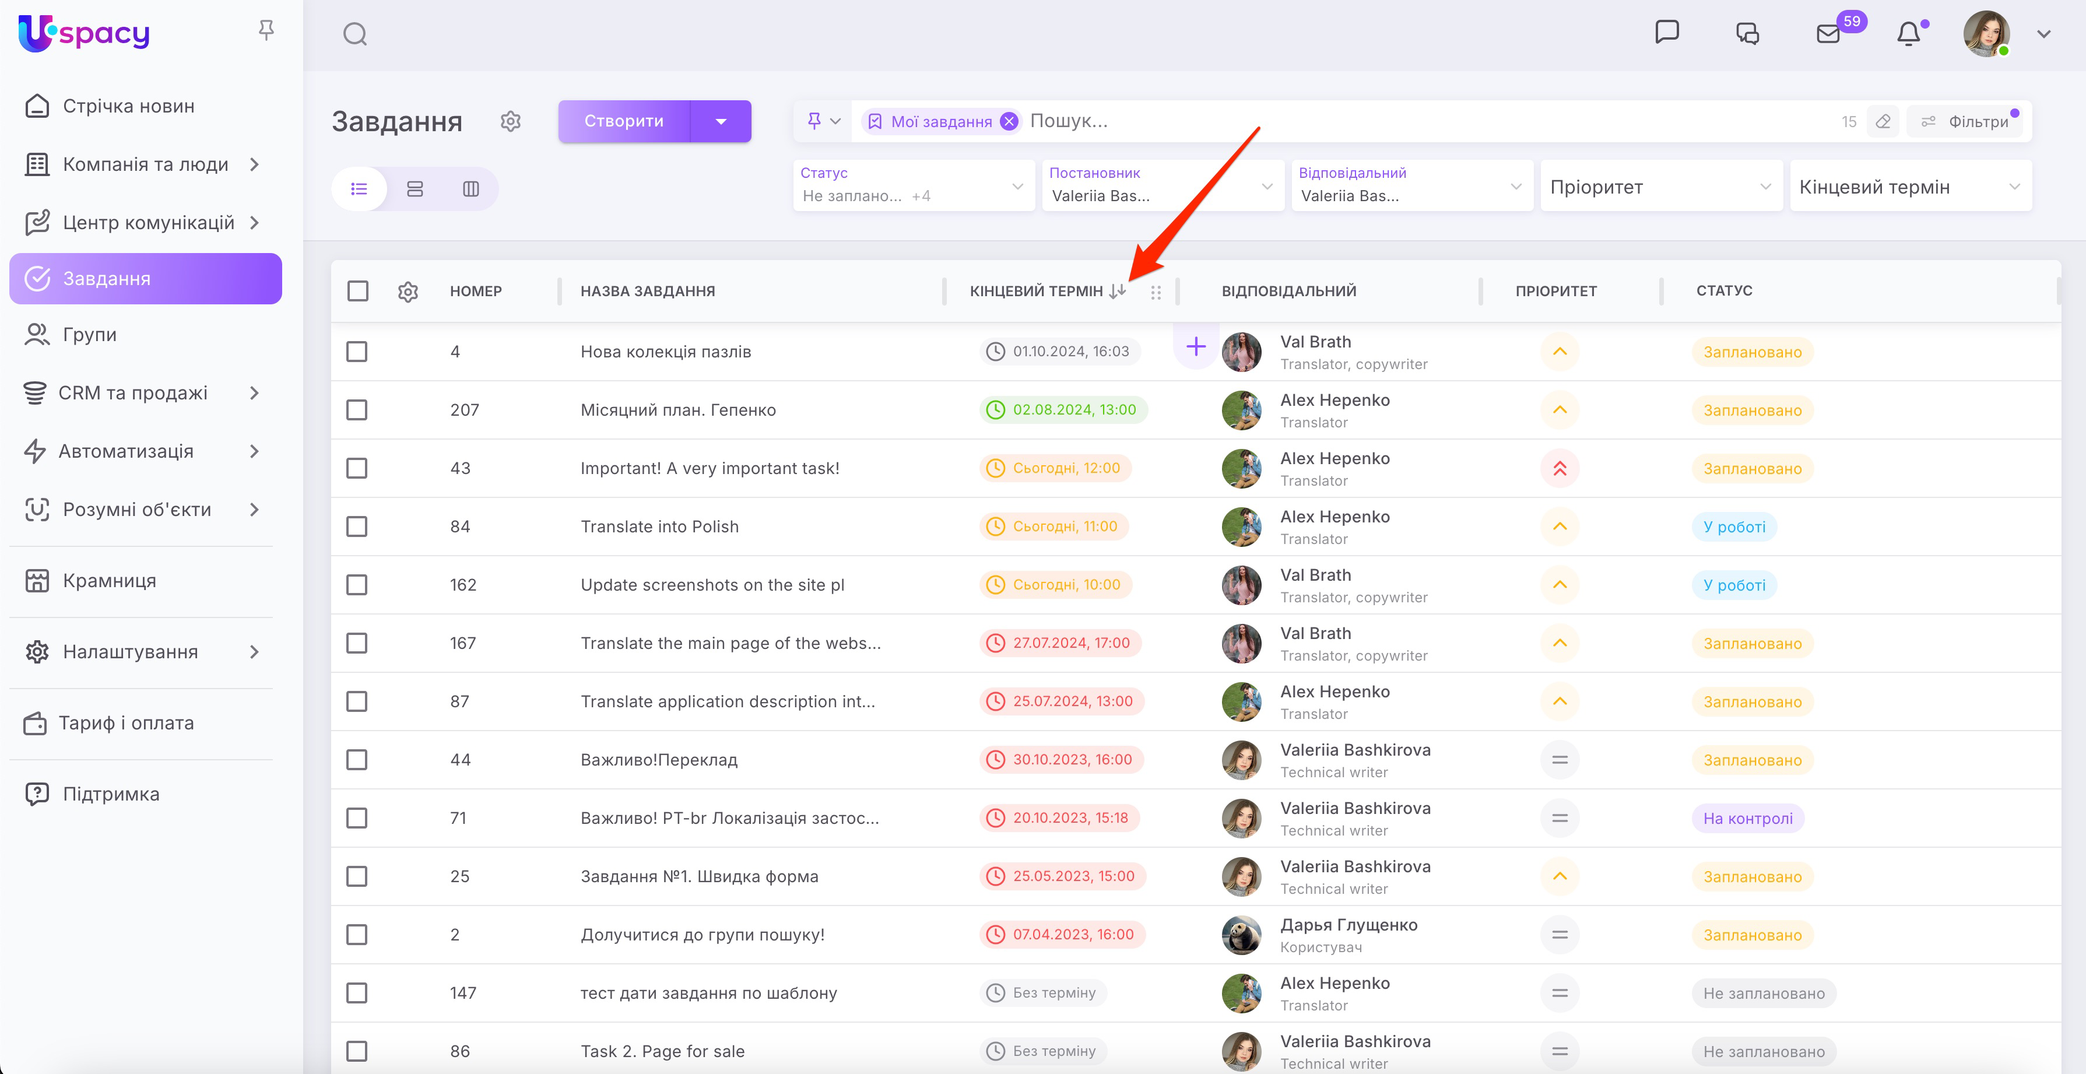Open the notifications bell icon

pyautogui.click(x=1909, y=34)
